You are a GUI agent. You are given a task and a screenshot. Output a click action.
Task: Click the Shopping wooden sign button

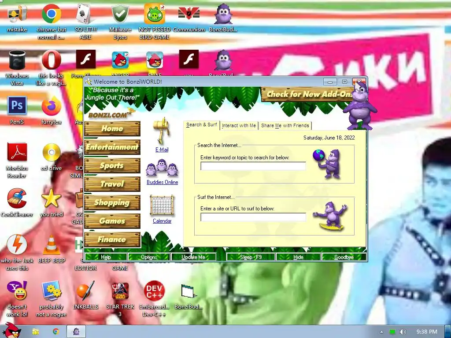click(x=112, y=202)
